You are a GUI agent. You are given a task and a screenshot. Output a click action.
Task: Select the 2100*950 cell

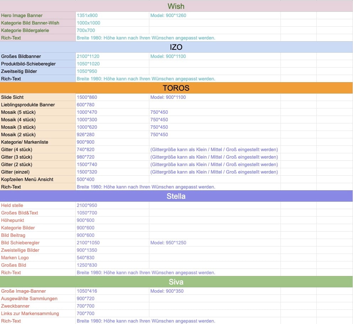112,205
